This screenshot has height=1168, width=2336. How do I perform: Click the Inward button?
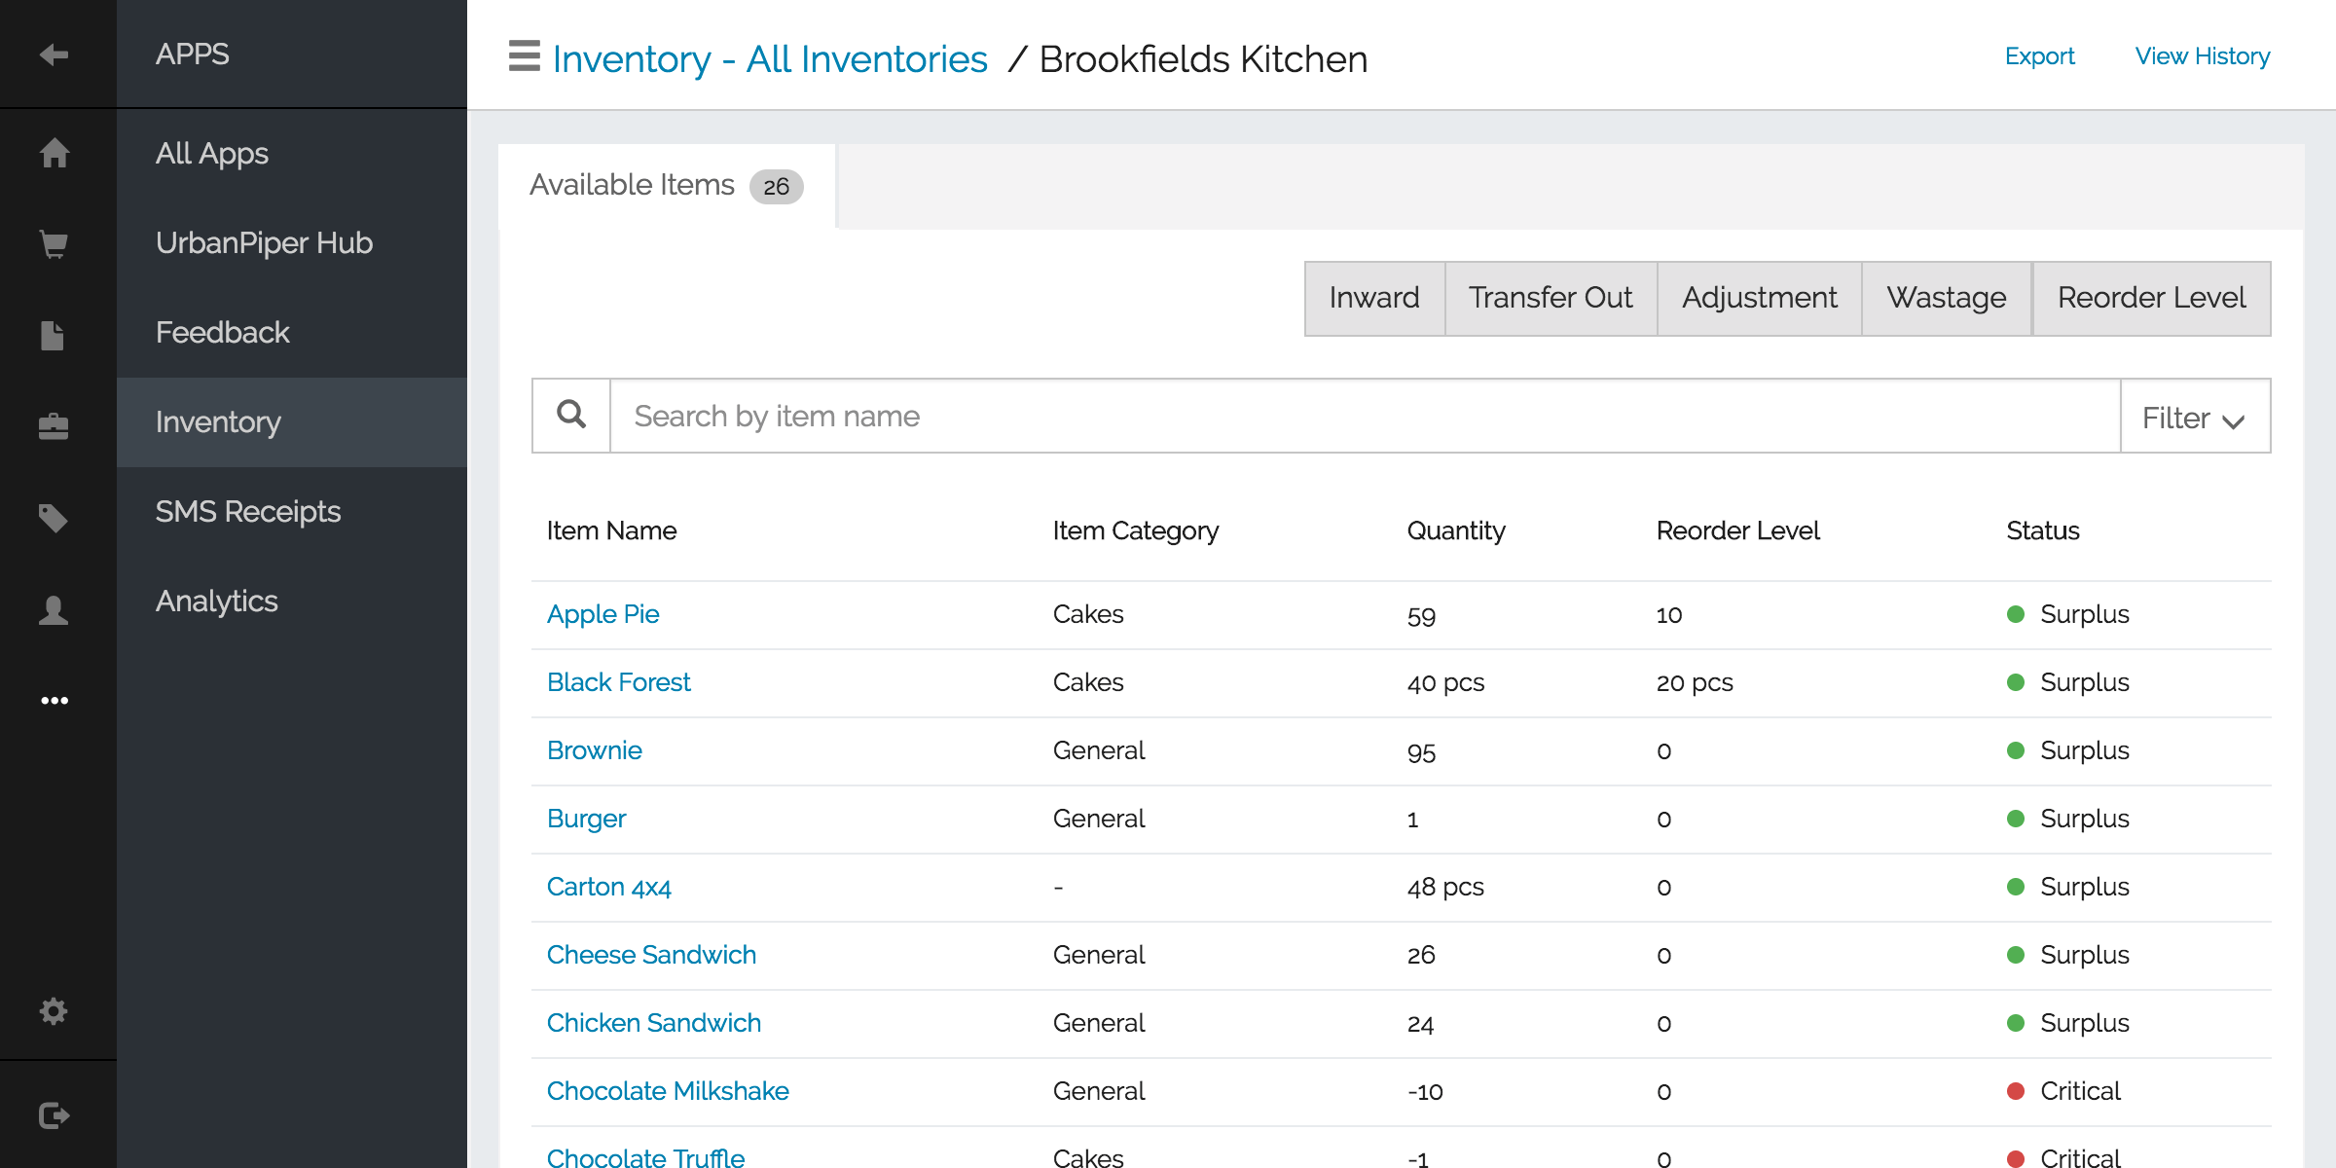point(1374,298)
